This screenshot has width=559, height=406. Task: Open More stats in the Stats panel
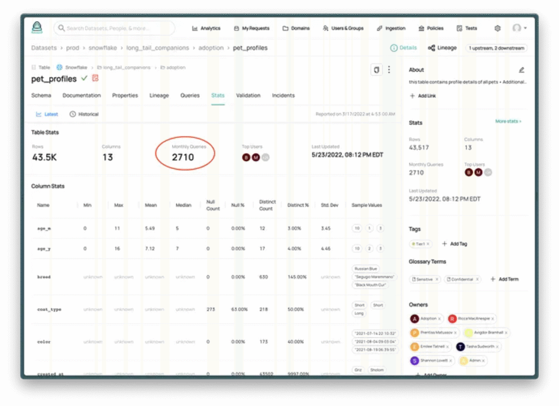coord(508,121)
